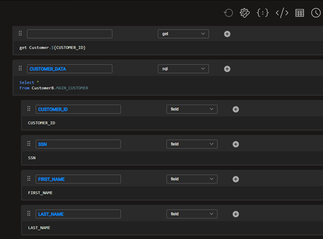323x239 pixels.
Task: Open the history clock icon
Action: coord(315,13)
